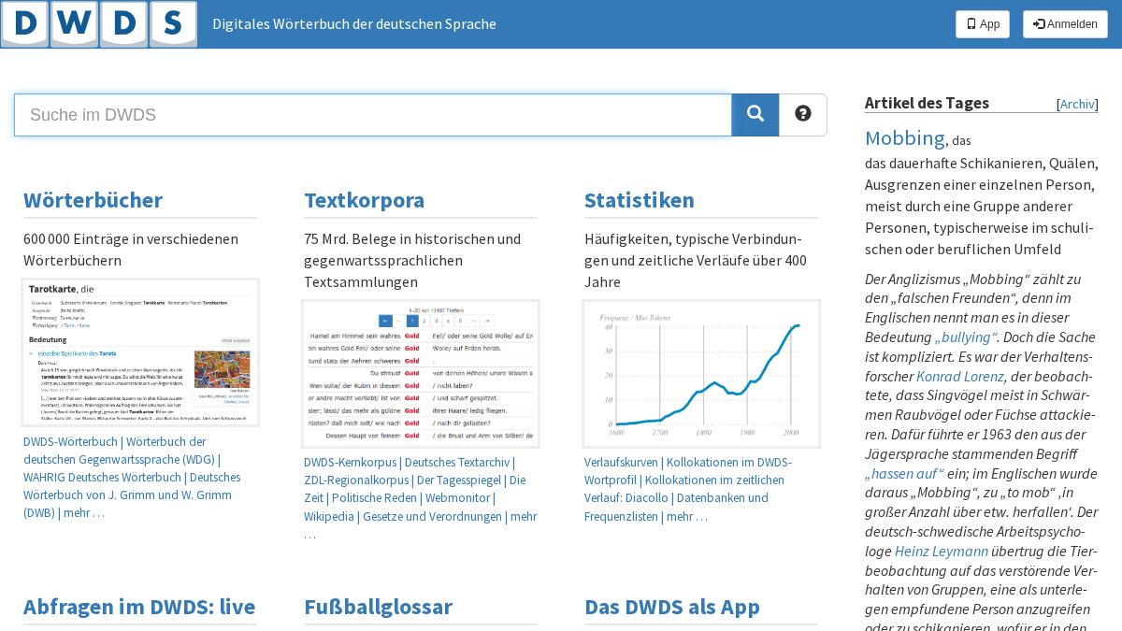
Task: Open the Konrad Lorenz link
Action: [960, 376]
